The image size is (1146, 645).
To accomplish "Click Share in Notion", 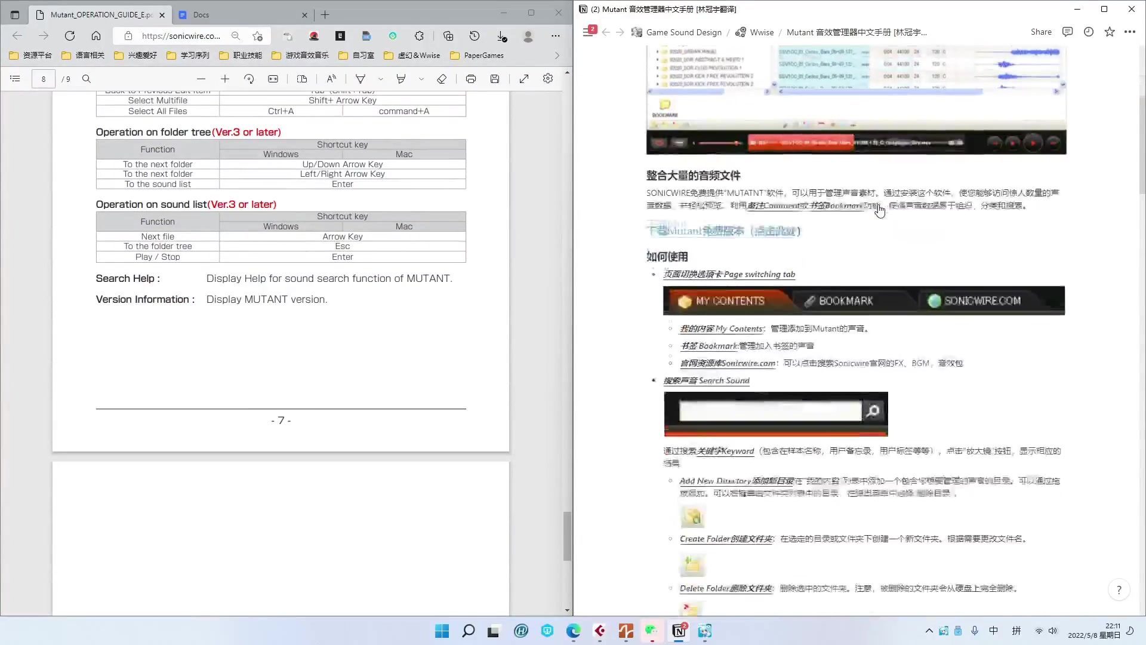I will (x=1041, y=32).
